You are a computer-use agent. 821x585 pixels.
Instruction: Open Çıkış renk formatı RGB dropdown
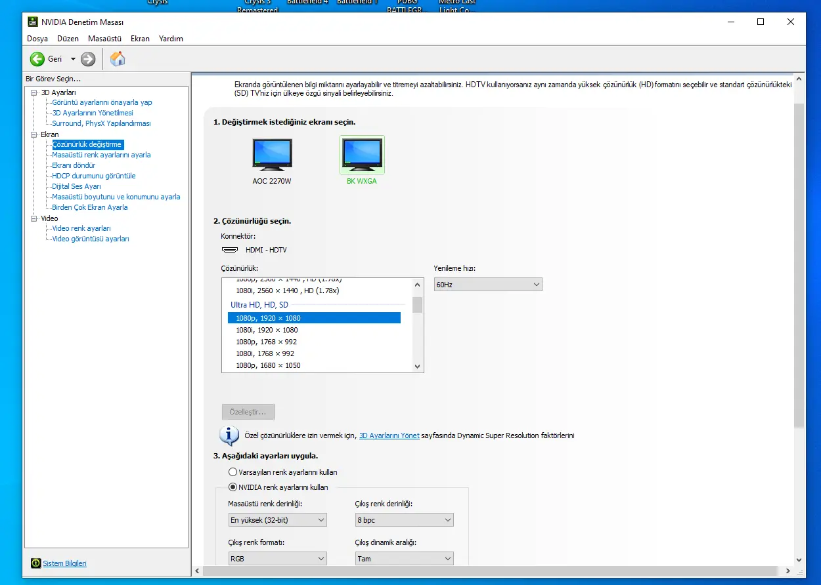pos(277,559)
